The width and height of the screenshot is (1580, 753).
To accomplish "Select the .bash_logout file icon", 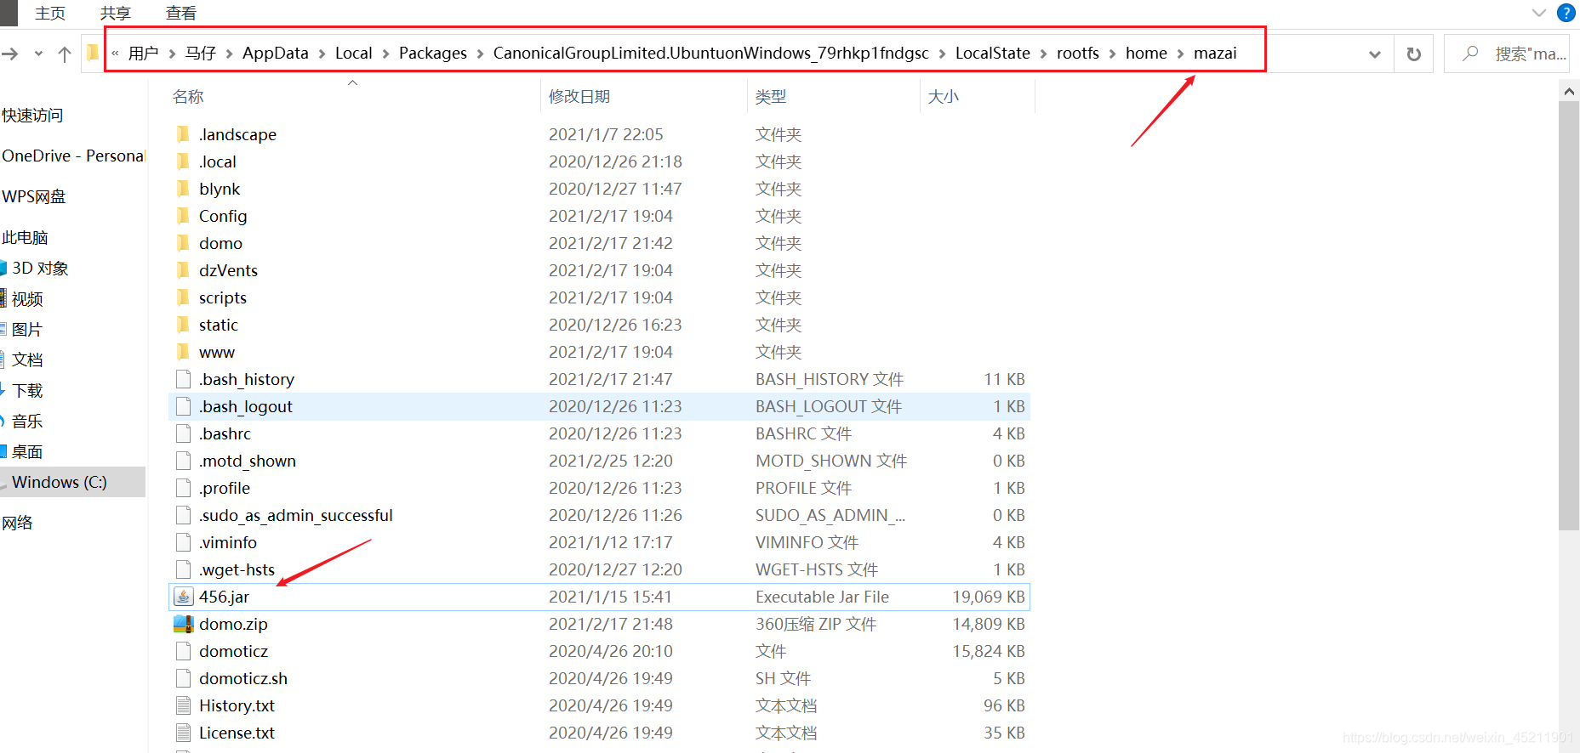I will pyautogui.click(x=183, y=406).
